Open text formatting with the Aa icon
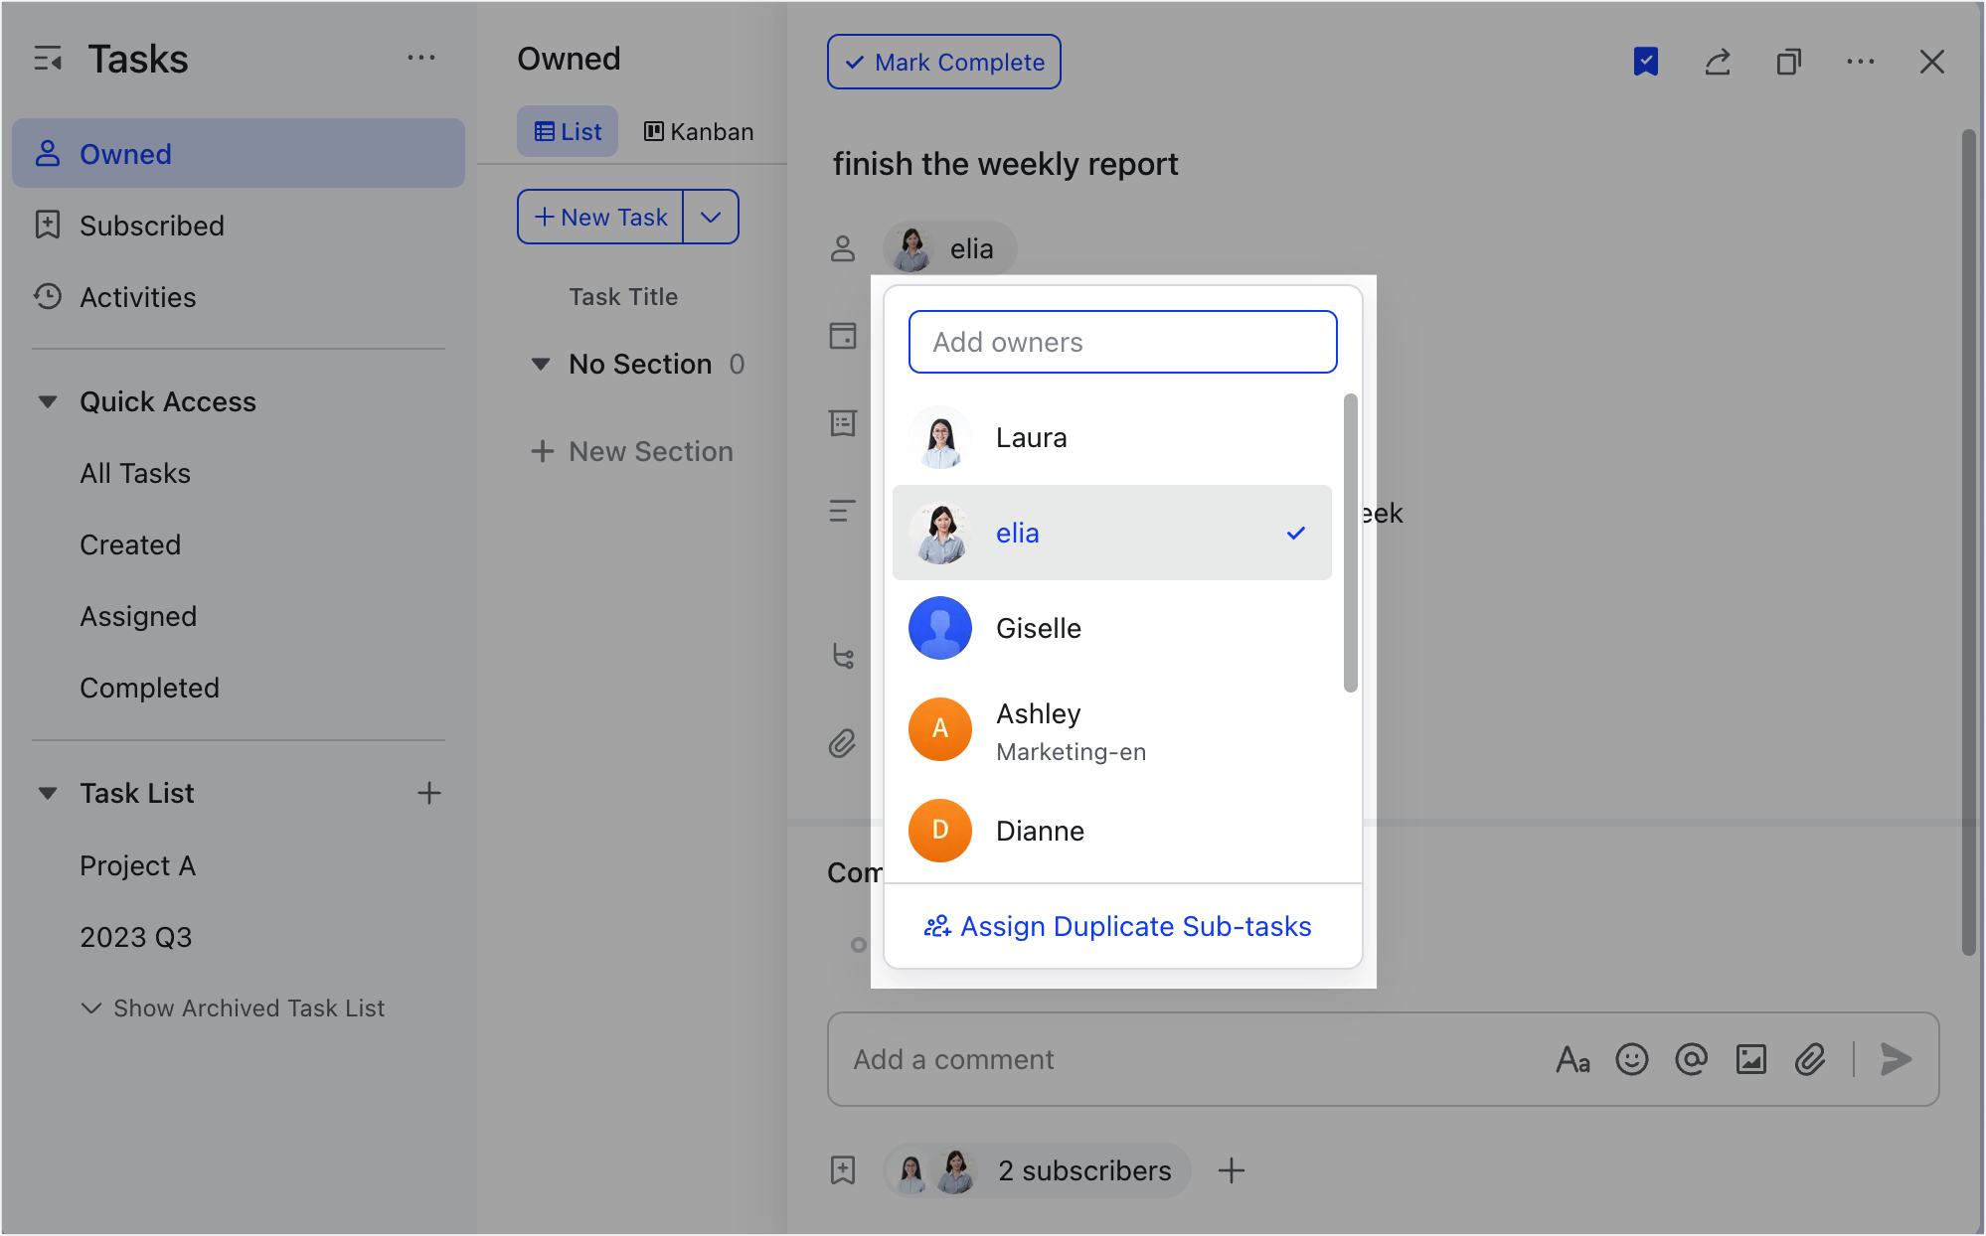The width and height of the screenshot is (1986, 1236). click(1573, 1059)
